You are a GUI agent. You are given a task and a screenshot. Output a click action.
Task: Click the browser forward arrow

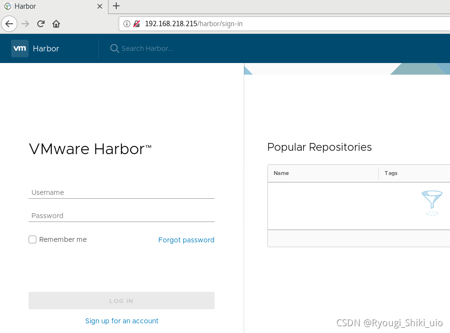[25, 24]
